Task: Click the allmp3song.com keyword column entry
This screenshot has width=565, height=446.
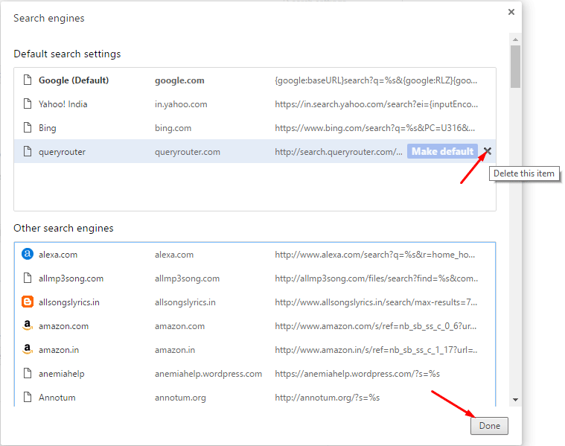Action: (187, 278)
